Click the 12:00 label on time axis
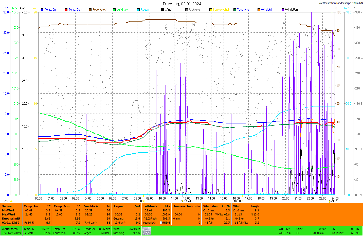This screenshot has height=236, width=363. tap(187, 198)
